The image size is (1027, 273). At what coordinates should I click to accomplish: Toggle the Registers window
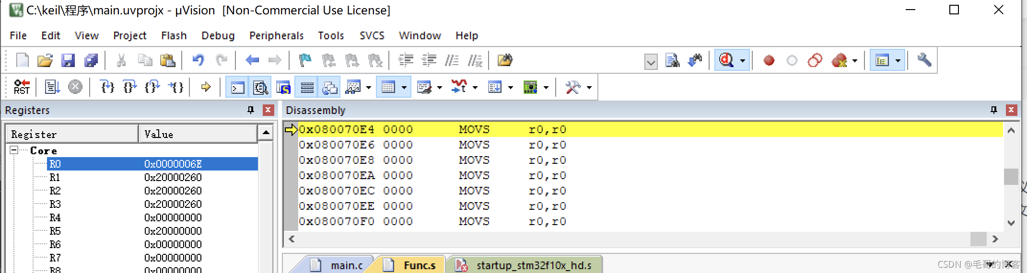(307, 87)
